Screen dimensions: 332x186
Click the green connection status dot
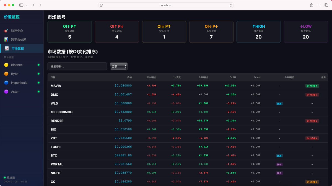pyautogui.click(x=5, y=177)
